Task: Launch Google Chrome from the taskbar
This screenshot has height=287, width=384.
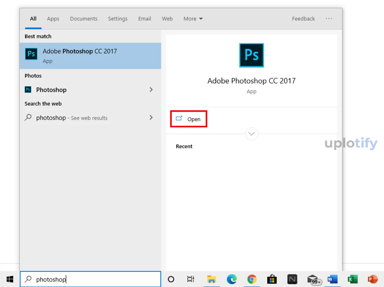Action: click(x=252, y=279)
